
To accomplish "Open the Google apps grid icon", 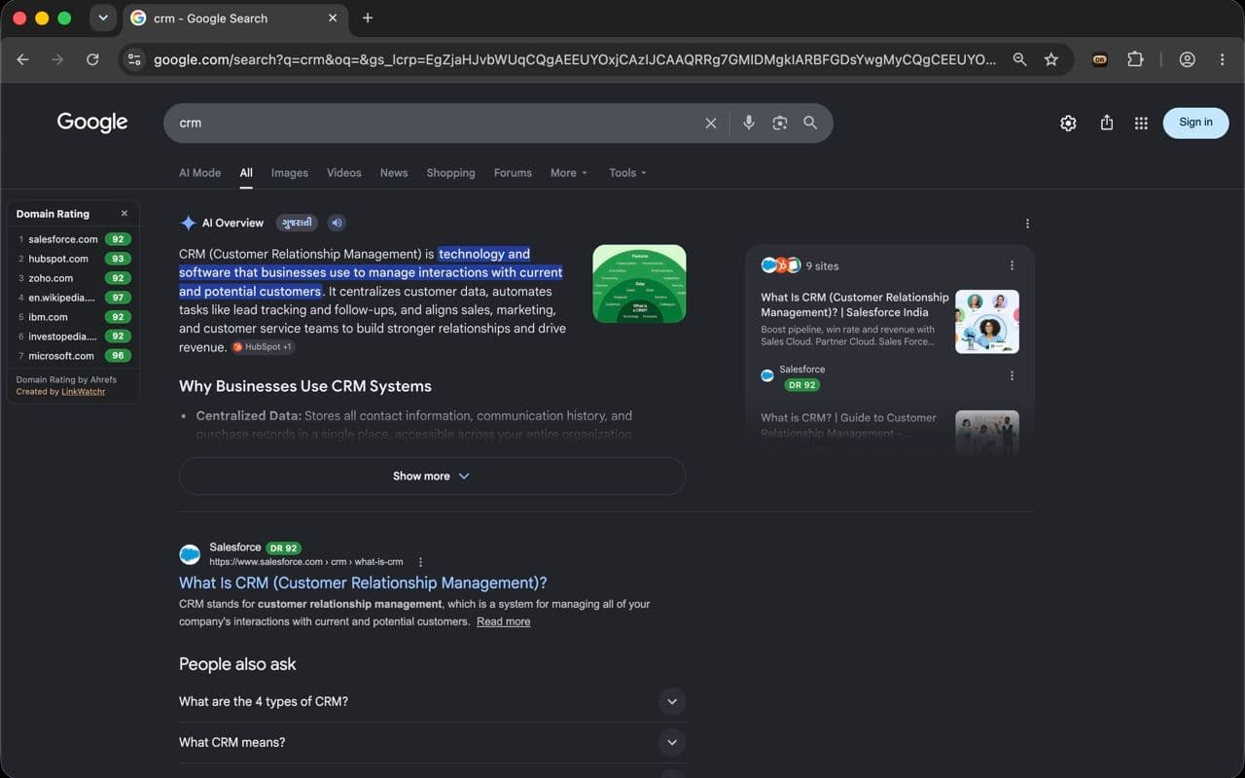I will (x=1142, y=123).
